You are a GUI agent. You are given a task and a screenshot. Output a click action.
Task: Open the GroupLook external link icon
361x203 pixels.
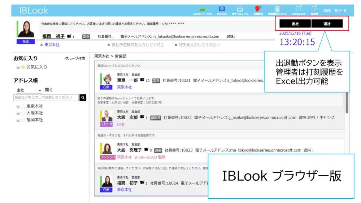pyautogui.click(x=299, y=9)
